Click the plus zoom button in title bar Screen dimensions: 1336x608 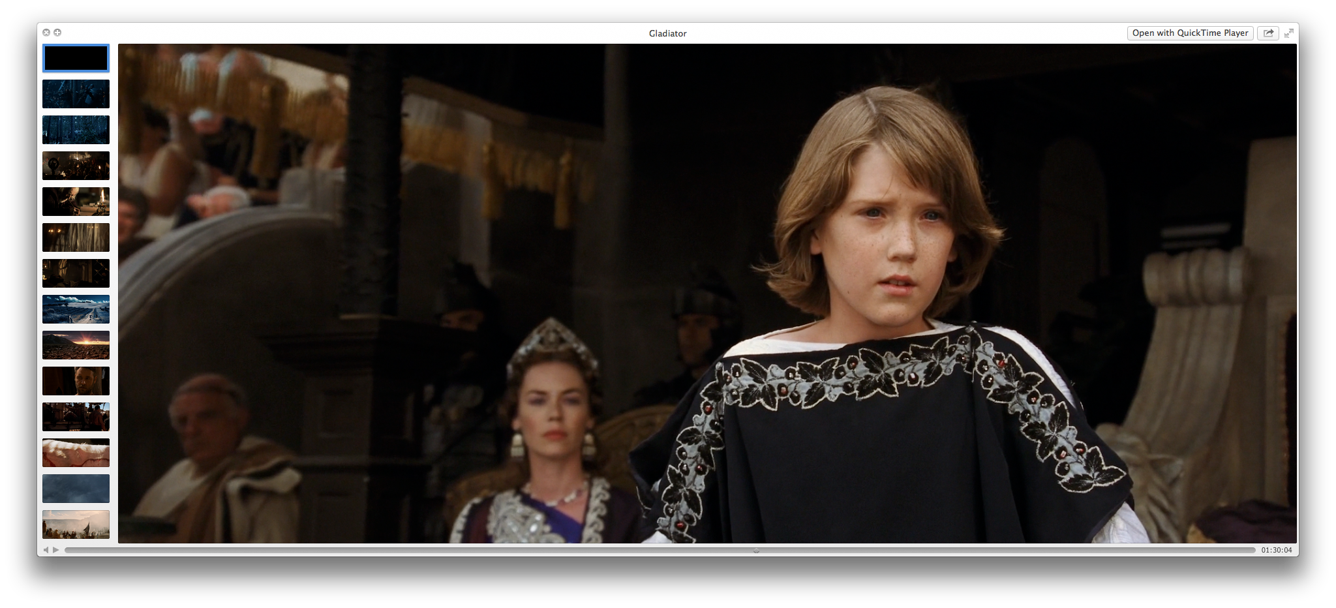pyautogui.click(x=57, y=33)
